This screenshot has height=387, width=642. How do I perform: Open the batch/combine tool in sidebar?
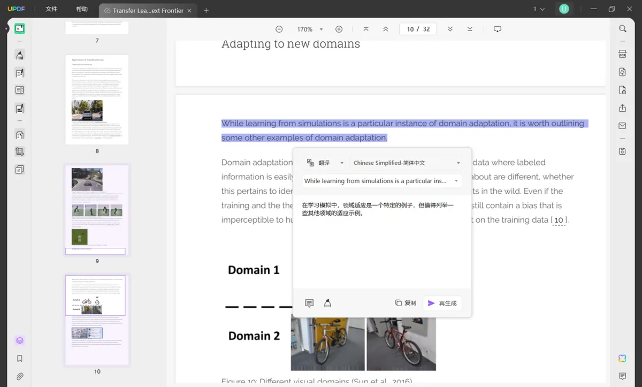point(20,170)
